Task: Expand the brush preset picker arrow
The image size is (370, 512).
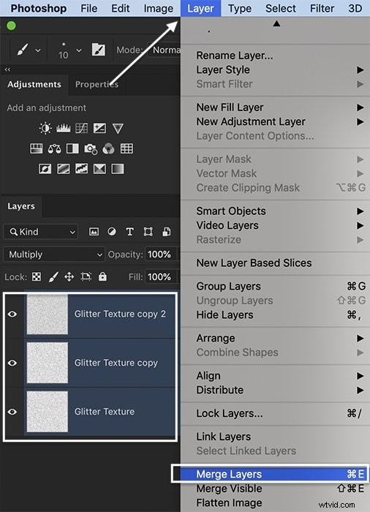Action: 38,50
